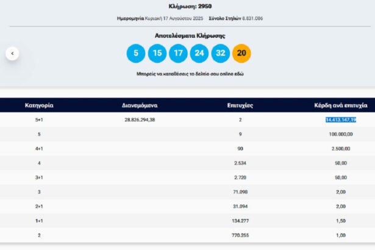
Task: Click the yellow Joker ball 20
Action: [241, 54]
